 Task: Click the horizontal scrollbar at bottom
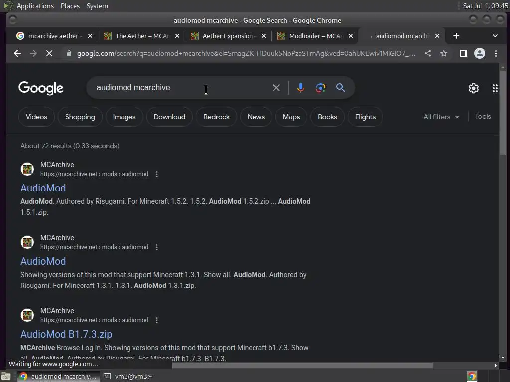point(302,366)
